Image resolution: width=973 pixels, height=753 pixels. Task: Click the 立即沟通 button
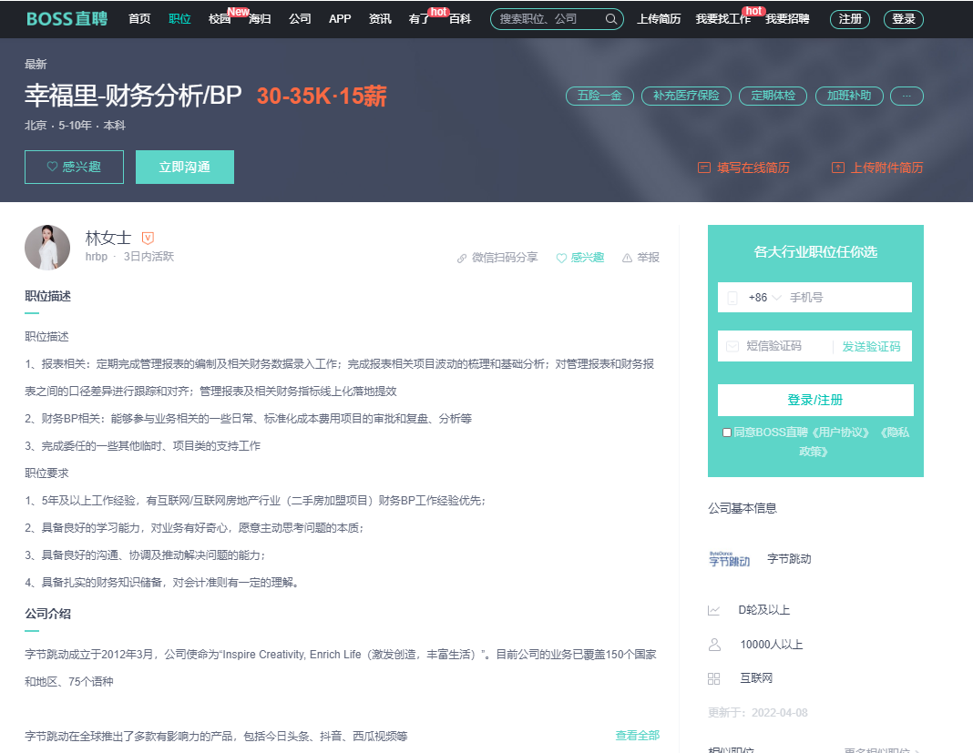coord(185,167)
